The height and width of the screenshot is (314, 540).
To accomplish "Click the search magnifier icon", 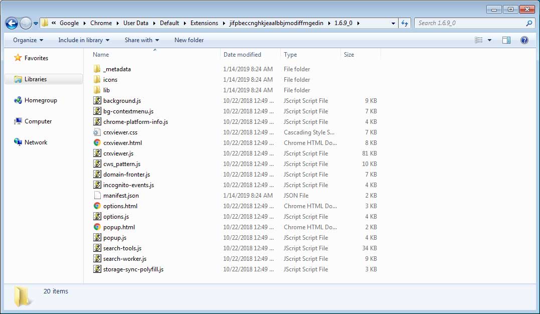I will click(x=529, y=23).
